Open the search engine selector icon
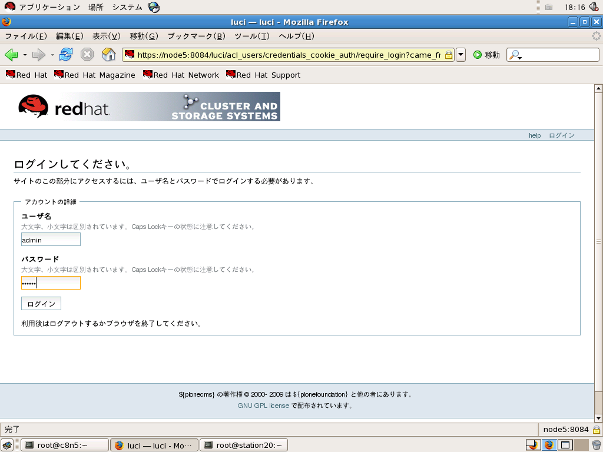The width and height of the screenshot is (603, 452). point(515,55)
